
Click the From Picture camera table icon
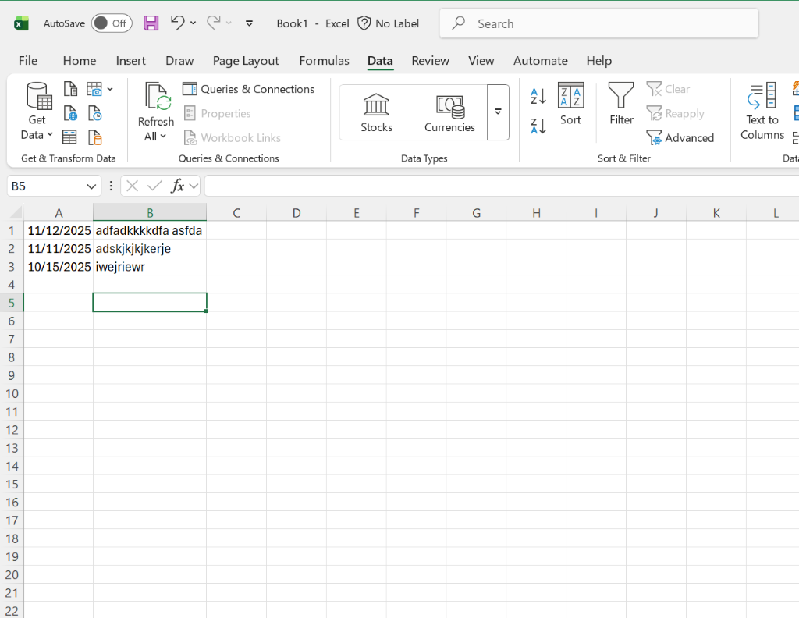(x=94, y=89)
